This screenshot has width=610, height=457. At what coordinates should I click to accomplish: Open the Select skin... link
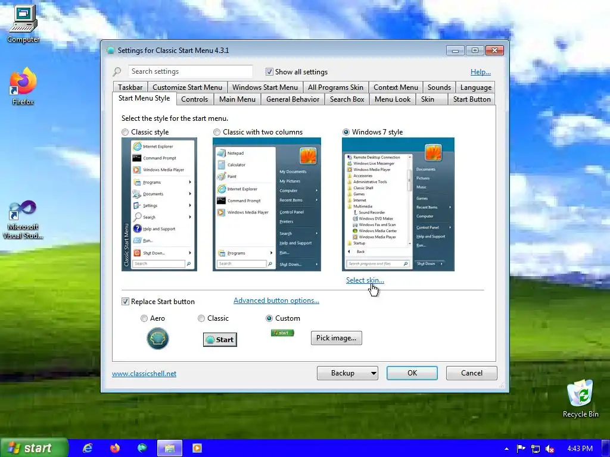(x=365, y=280)
